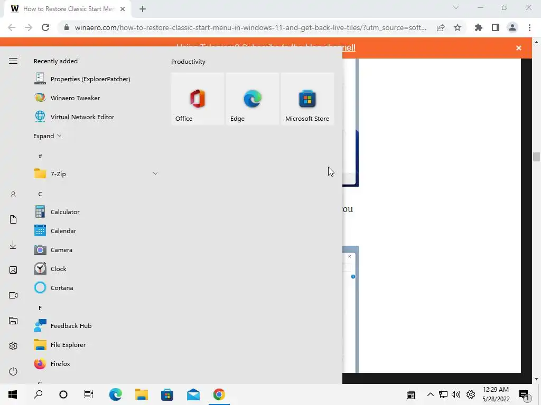Open Chrome Extensions puzzle icon
541x405 pixels.
click(479, 27)
